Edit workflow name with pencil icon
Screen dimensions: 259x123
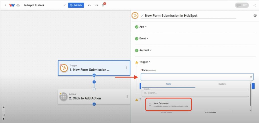click(x=64, y=5)
